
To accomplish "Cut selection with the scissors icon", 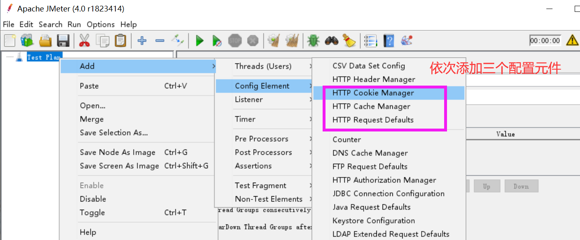I will pos(85,41).
